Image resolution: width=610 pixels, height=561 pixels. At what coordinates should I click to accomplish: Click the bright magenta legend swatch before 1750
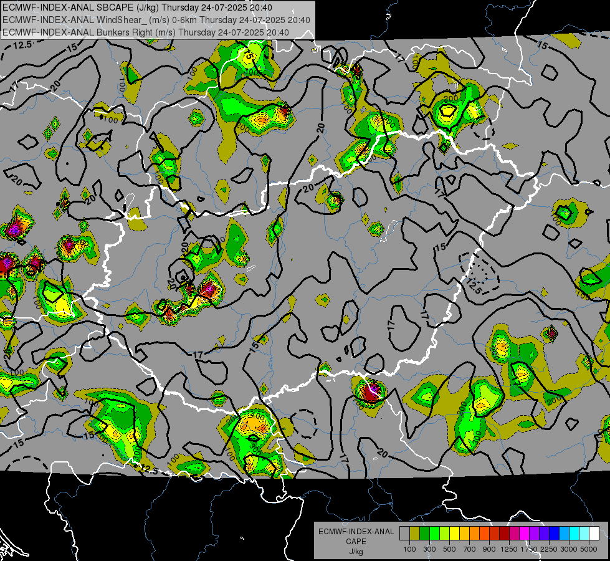point(525,534)
